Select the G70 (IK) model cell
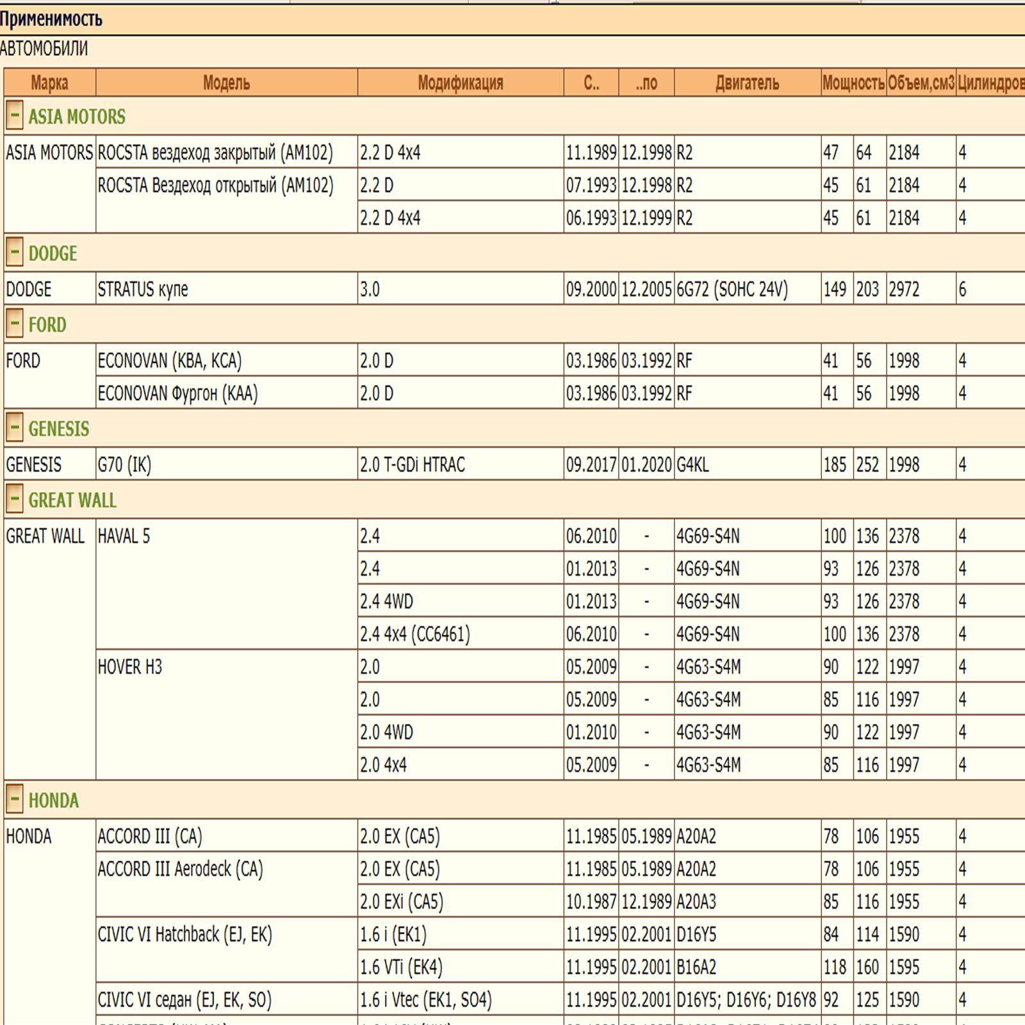Viewport: 1025px width, 1025px height. pos(124,464)
